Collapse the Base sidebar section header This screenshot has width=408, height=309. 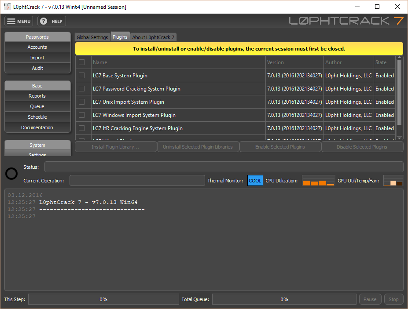coord(37,86)
